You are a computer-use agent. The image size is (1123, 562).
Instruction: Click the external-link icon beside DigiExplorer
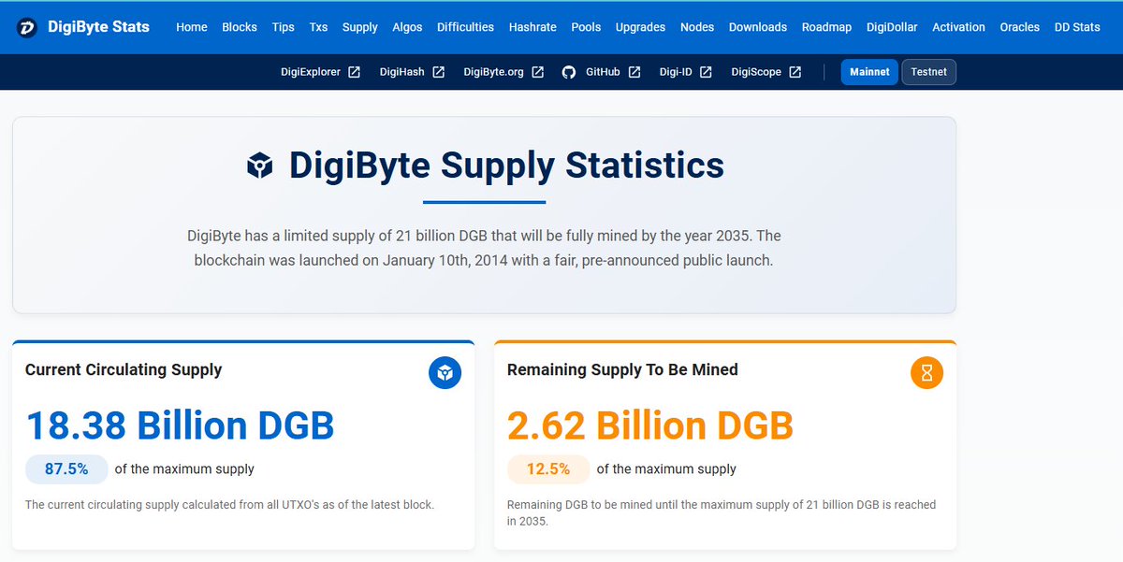[355, 72]
